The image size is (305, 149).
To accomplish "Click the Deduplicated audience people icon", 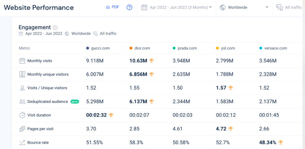I will (x=22, y=102).
